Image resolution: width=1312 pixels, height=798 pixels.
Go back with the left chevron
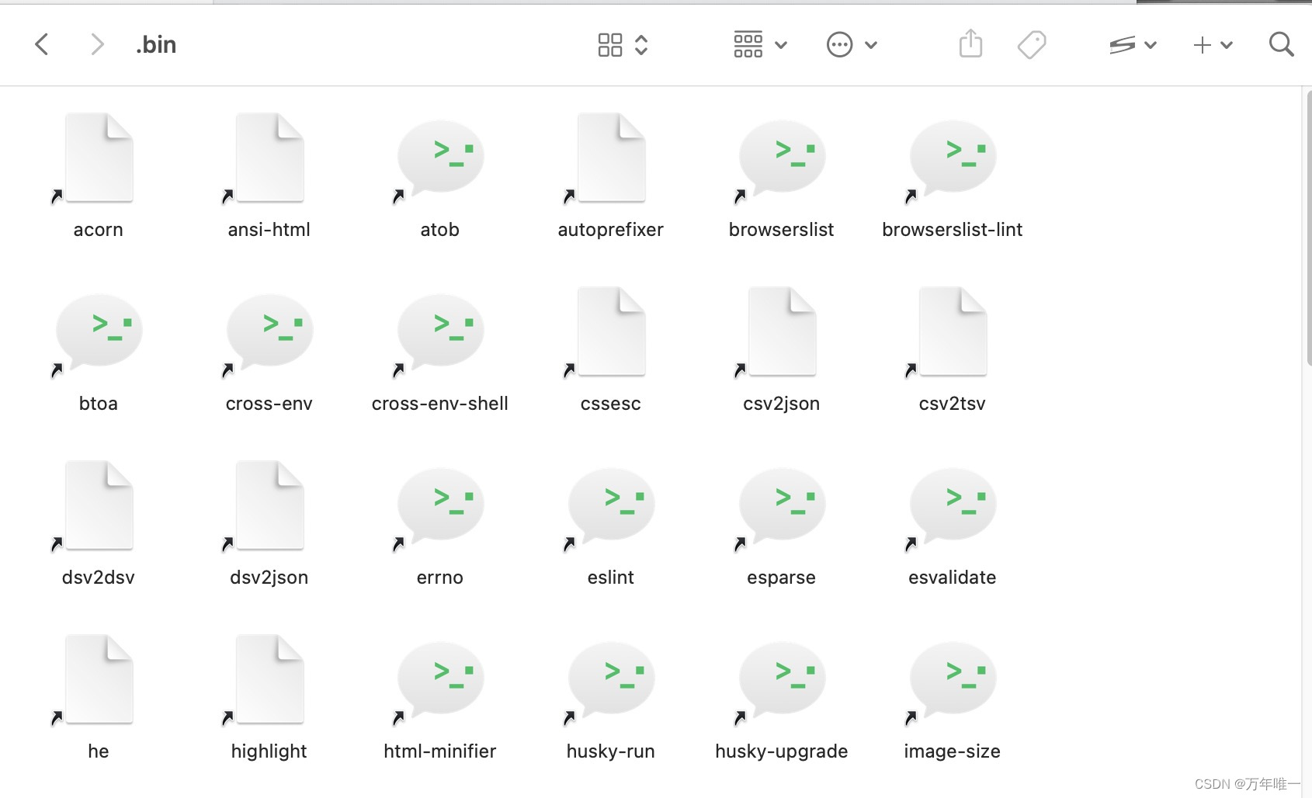[42, 44]
